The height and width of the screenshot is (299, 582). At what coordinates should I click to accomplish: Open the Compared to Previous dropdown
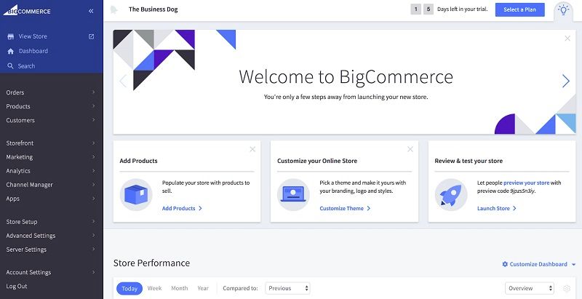(287, 288)
